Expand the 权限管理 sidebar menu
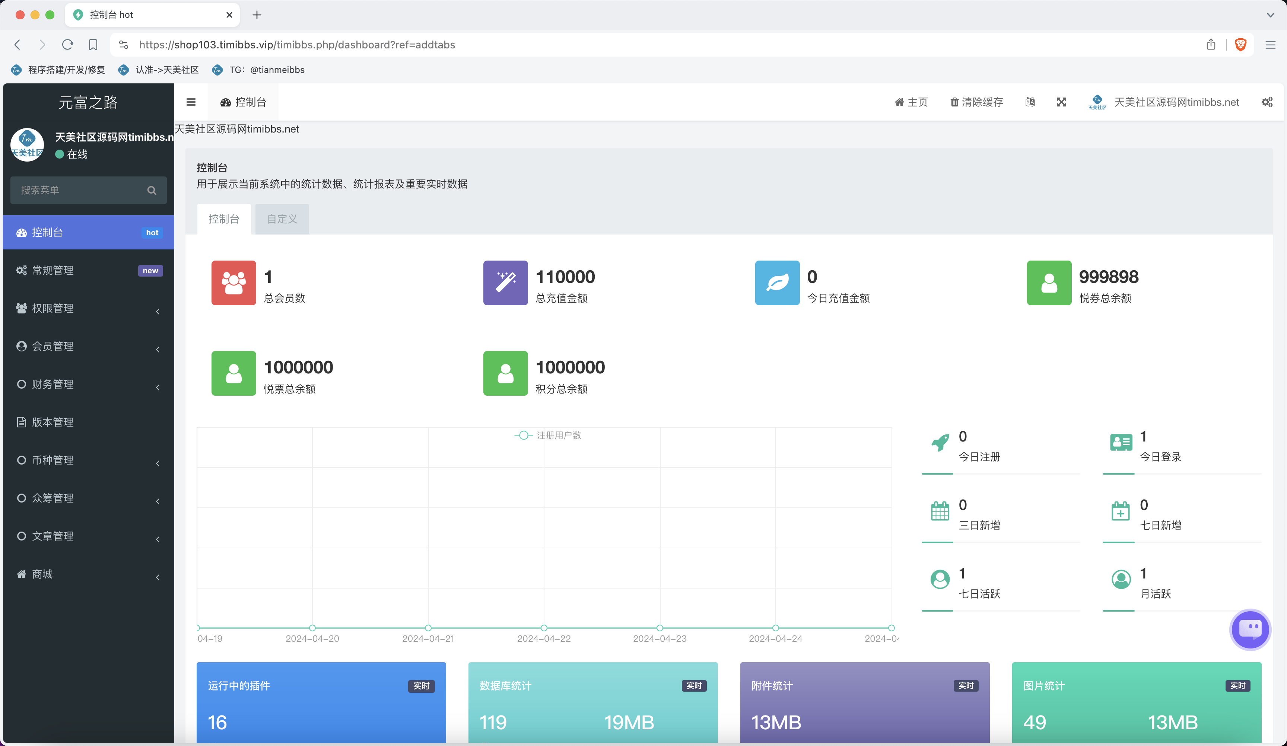The height and width of the screenshot is (746, 1287). tap(88, 308)
